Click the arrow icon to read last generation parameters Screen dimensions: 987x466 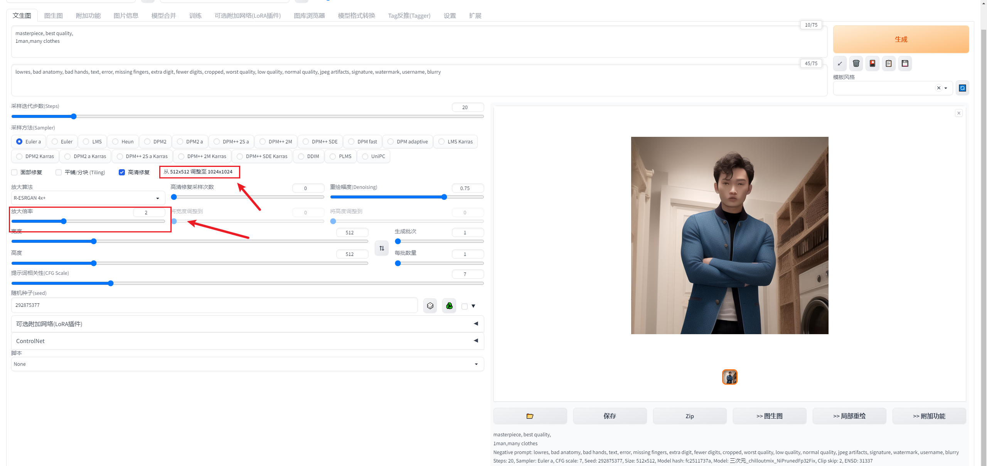pos(840,64)
